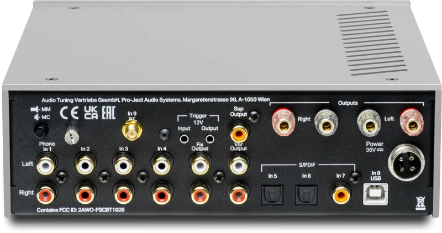
Task: Click the In 3 Left white RCA jack
Action: [x=123, y=164]
